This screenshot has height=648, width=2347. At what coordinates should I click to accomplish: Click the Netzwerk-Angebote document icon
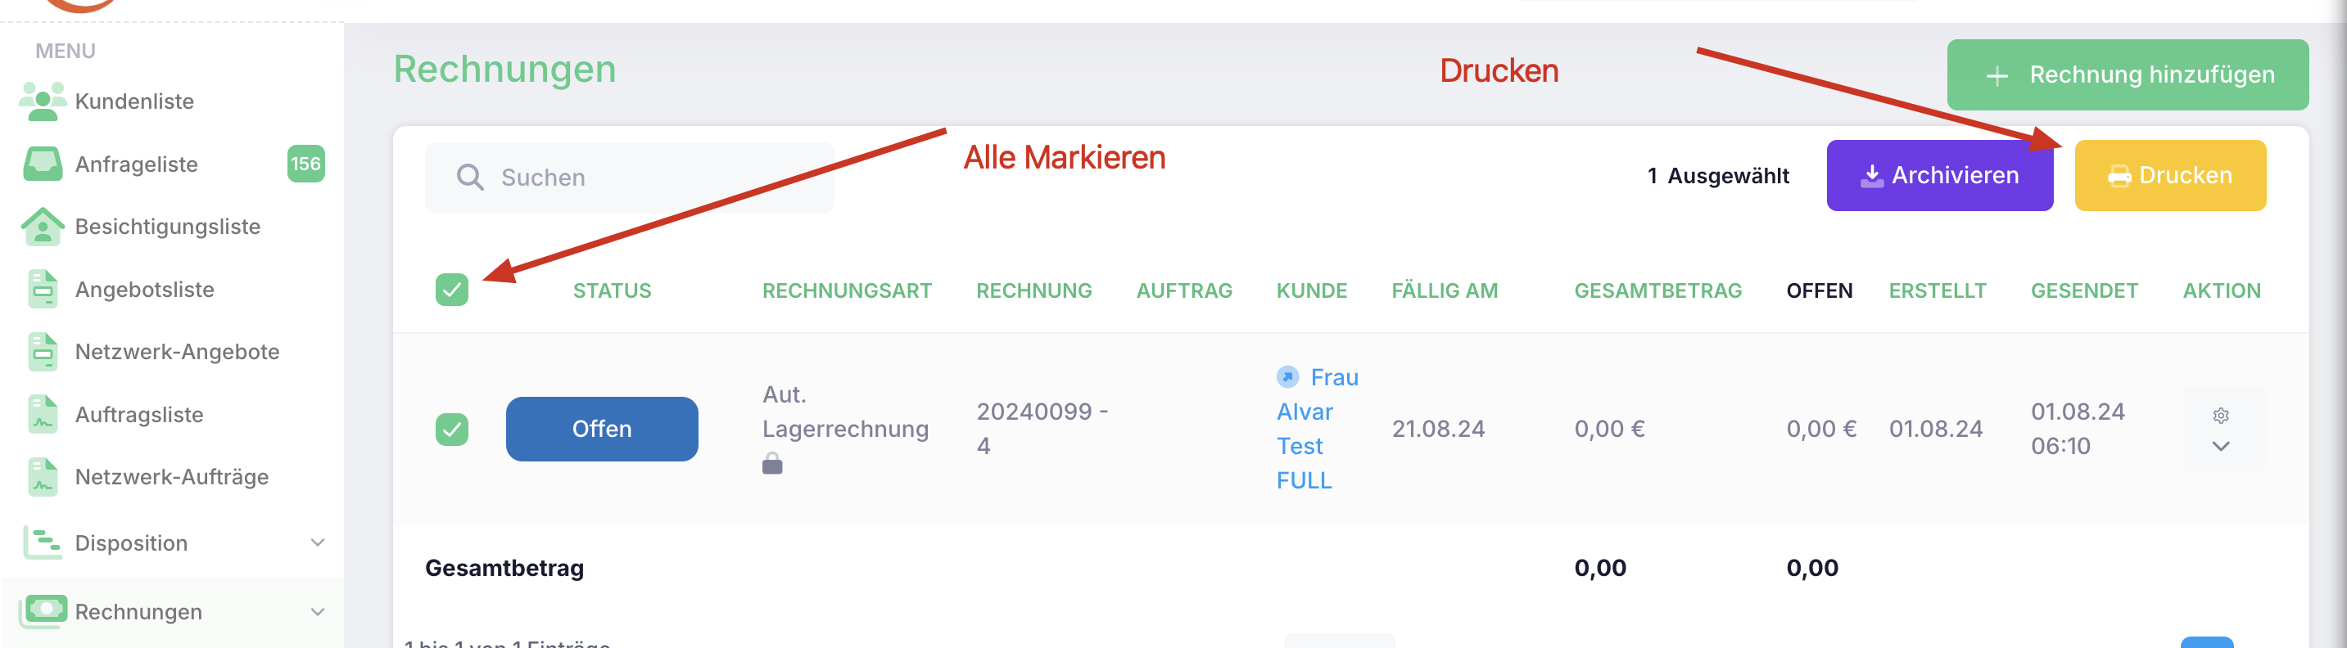pos(43,351)
